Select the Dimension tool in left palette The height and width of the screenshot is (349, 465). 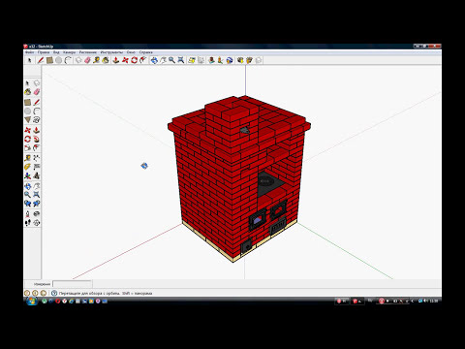click(x=37, y=158)
